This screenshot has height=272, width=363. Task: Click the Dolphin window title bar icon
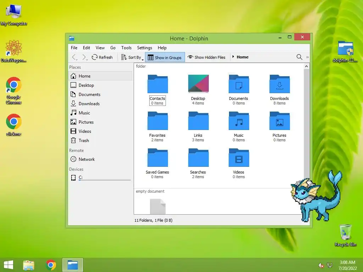point(72,38)
